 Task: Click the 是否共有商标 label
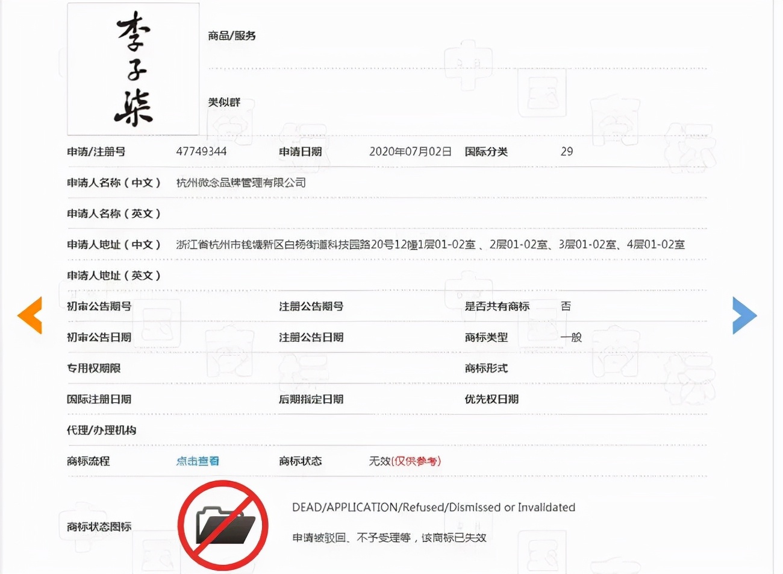point(497,306)
